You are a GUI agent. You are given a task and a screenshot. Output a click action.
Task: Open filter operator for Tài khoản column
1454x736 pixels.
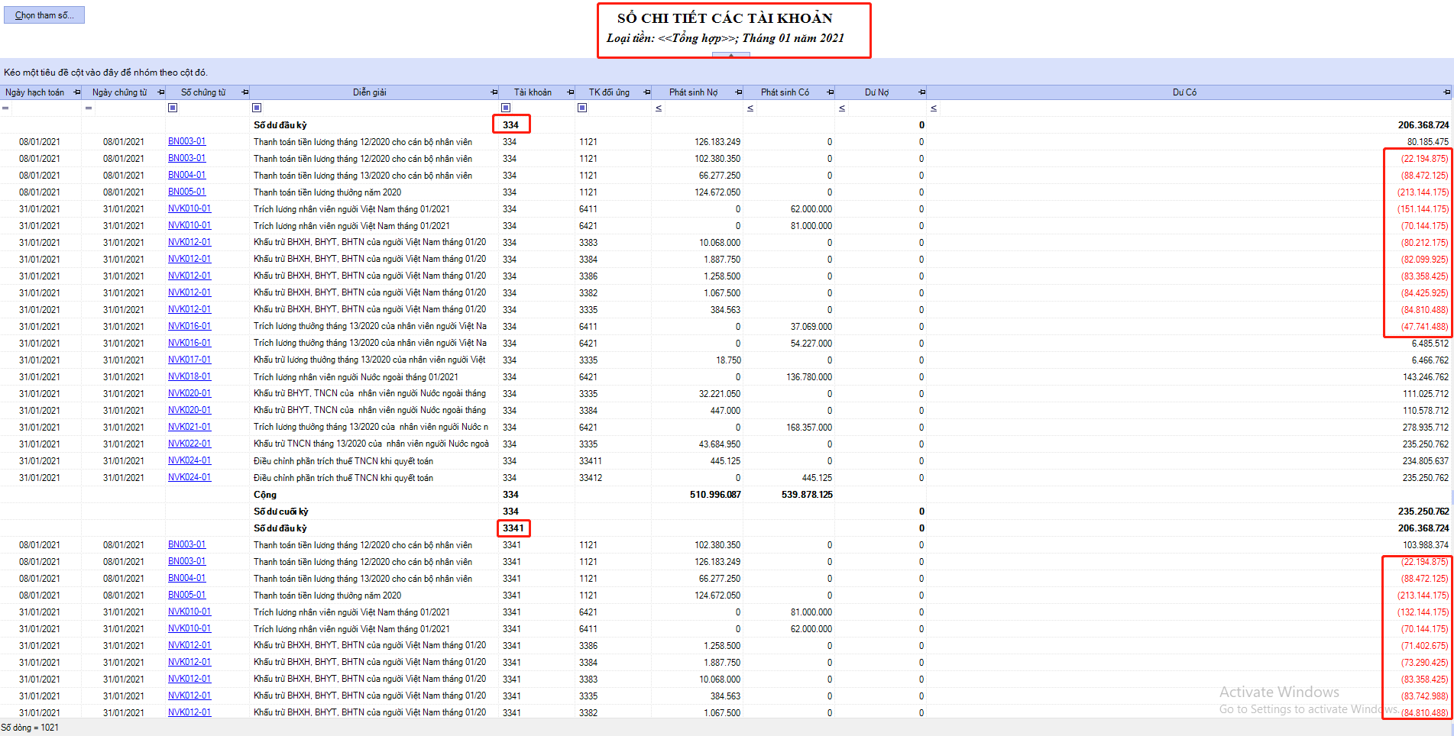pyautogui.click(x=506, y=108)
